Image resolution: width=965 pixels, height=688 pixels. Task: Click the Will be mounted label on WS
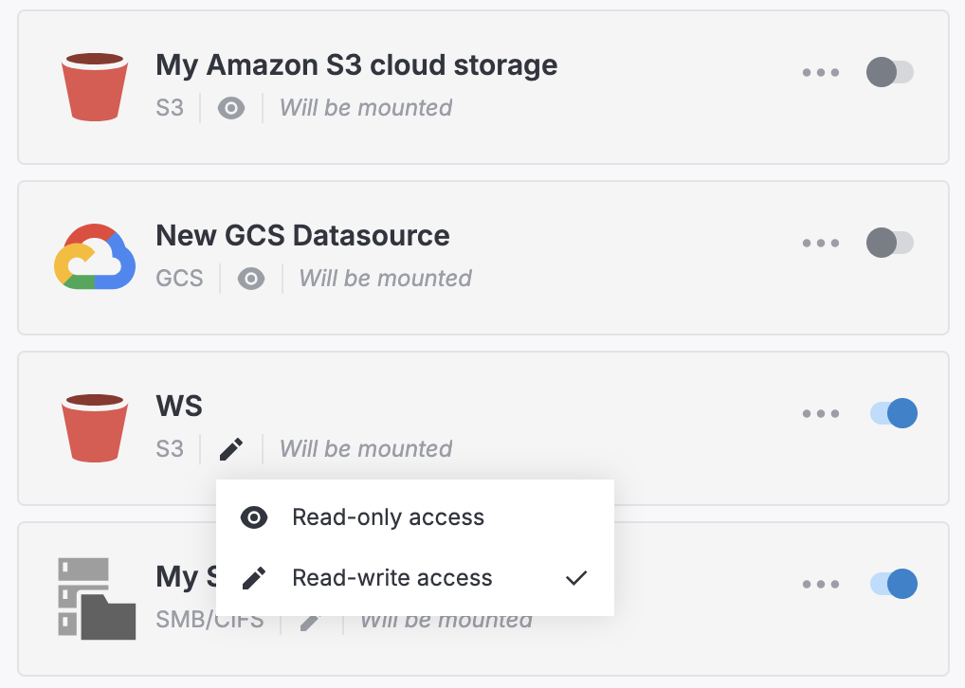pos(365,449)
